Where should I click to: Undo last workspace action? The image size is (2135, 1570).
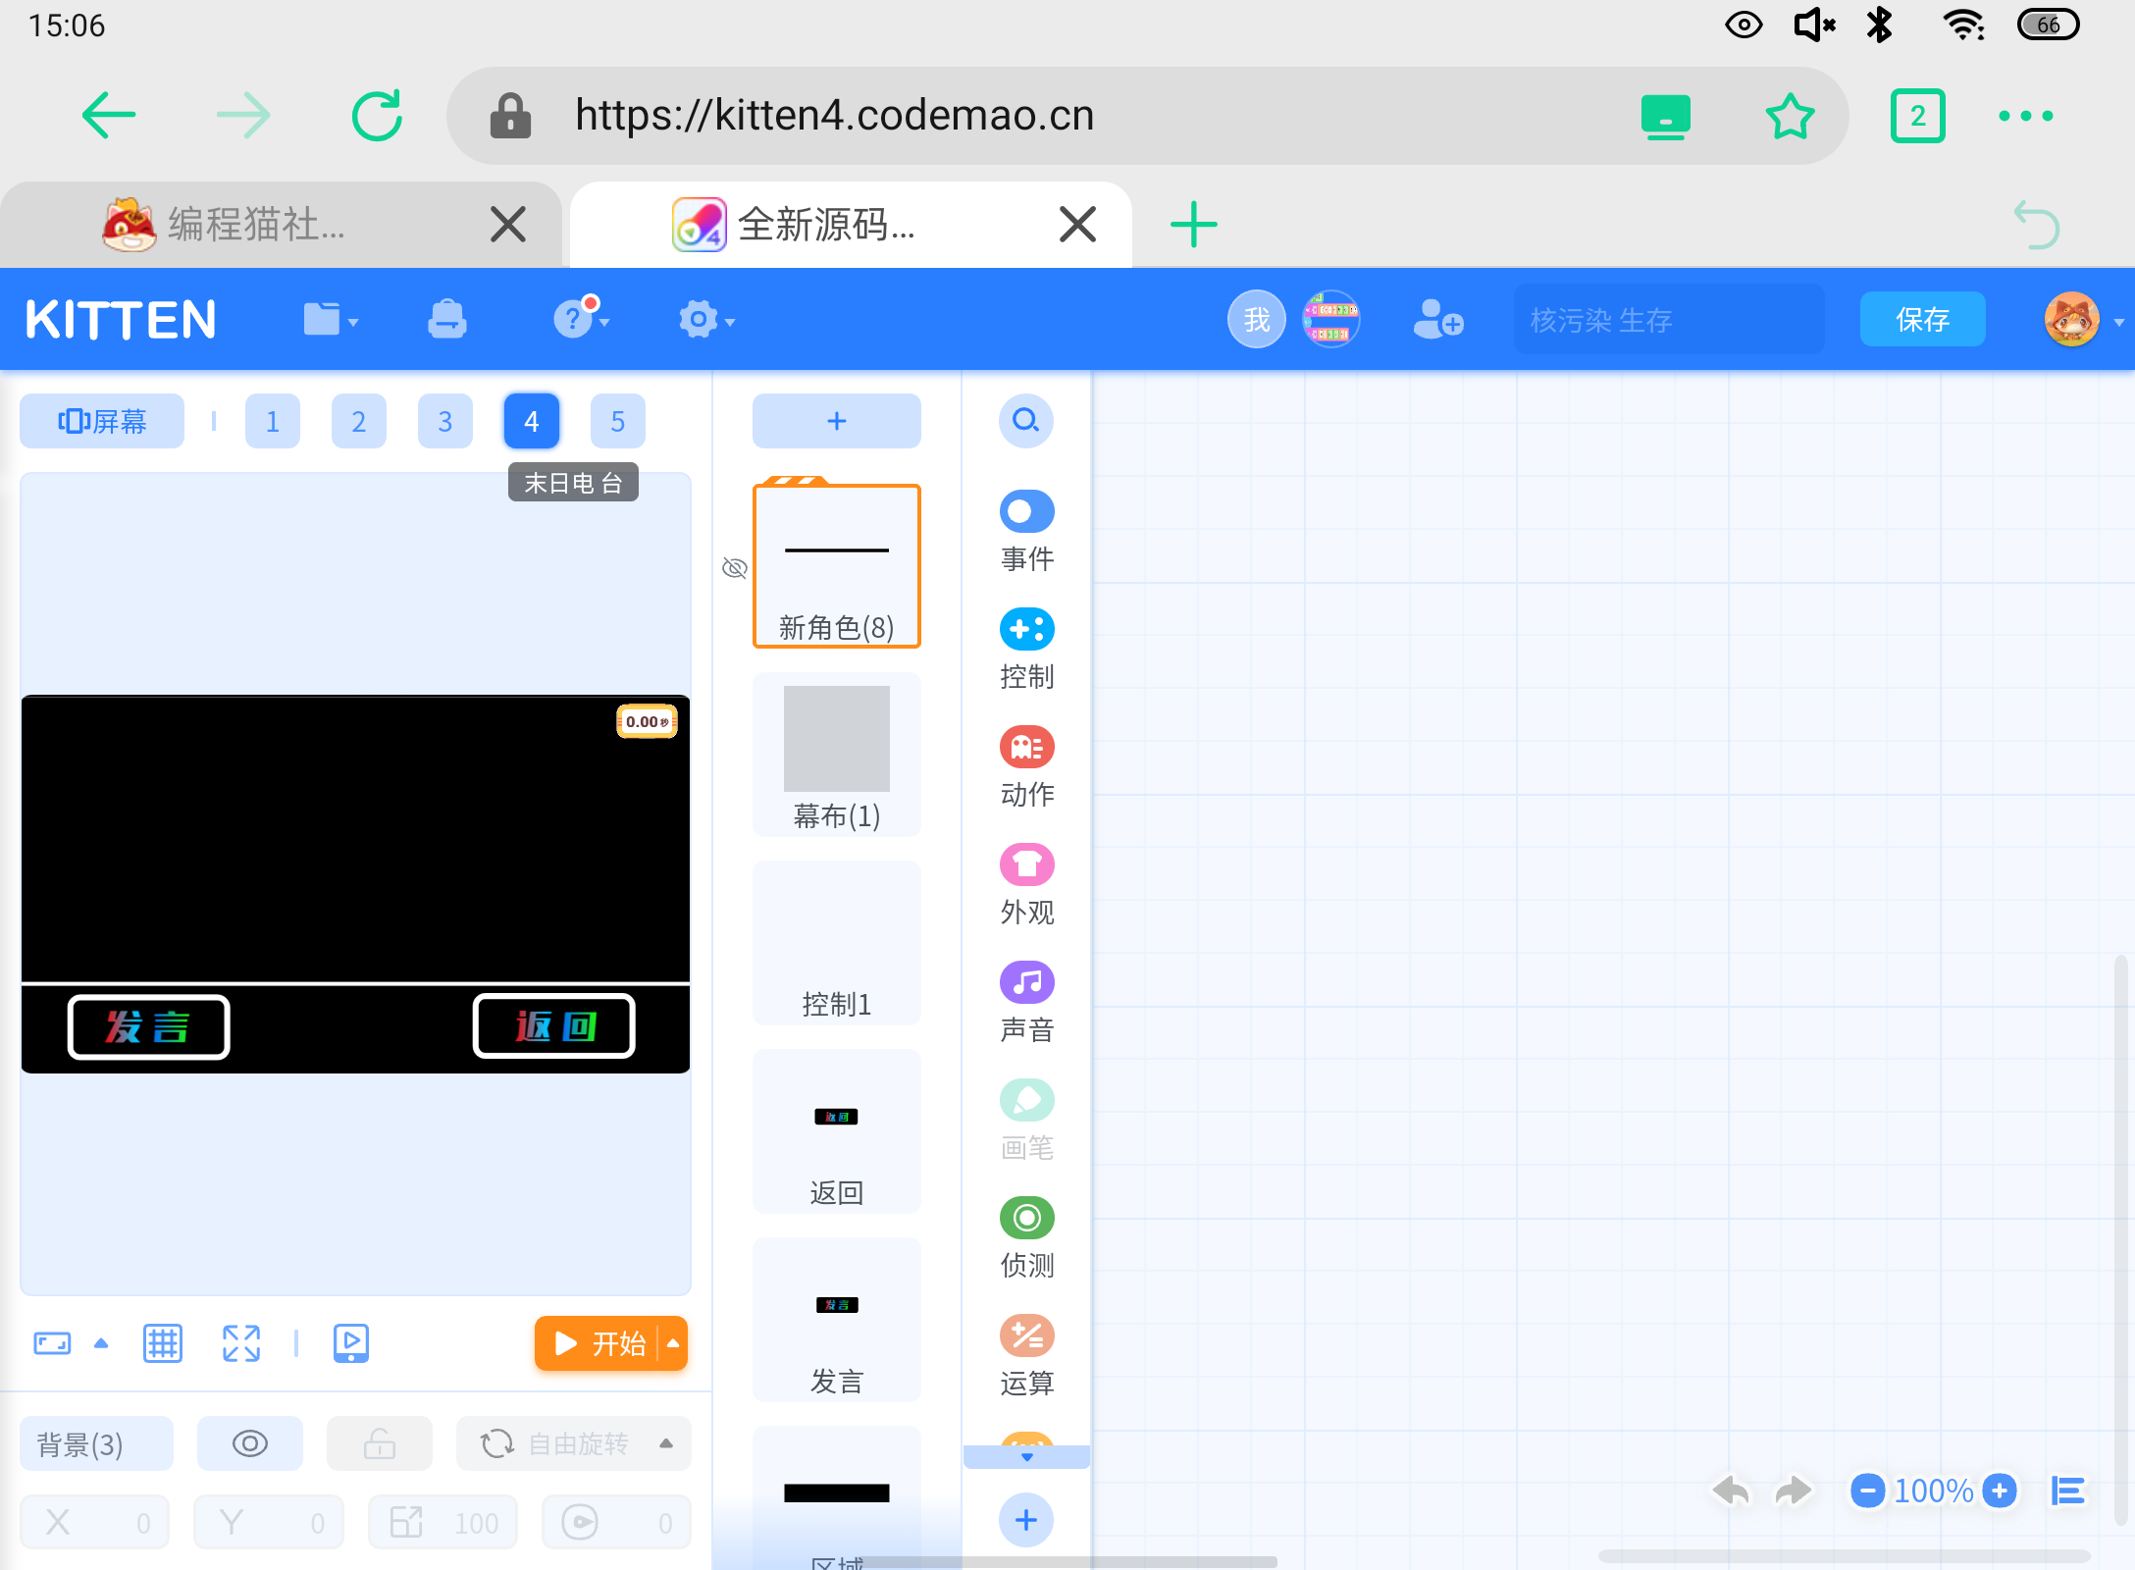click(x=1731, y=1491)
